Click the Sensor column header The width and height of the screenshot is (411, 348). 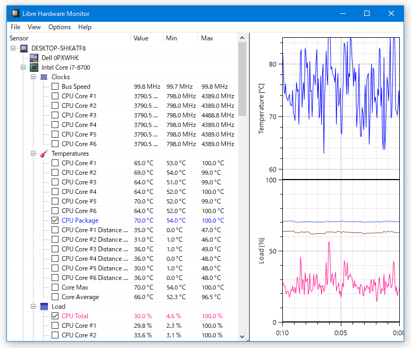(69, 38)
